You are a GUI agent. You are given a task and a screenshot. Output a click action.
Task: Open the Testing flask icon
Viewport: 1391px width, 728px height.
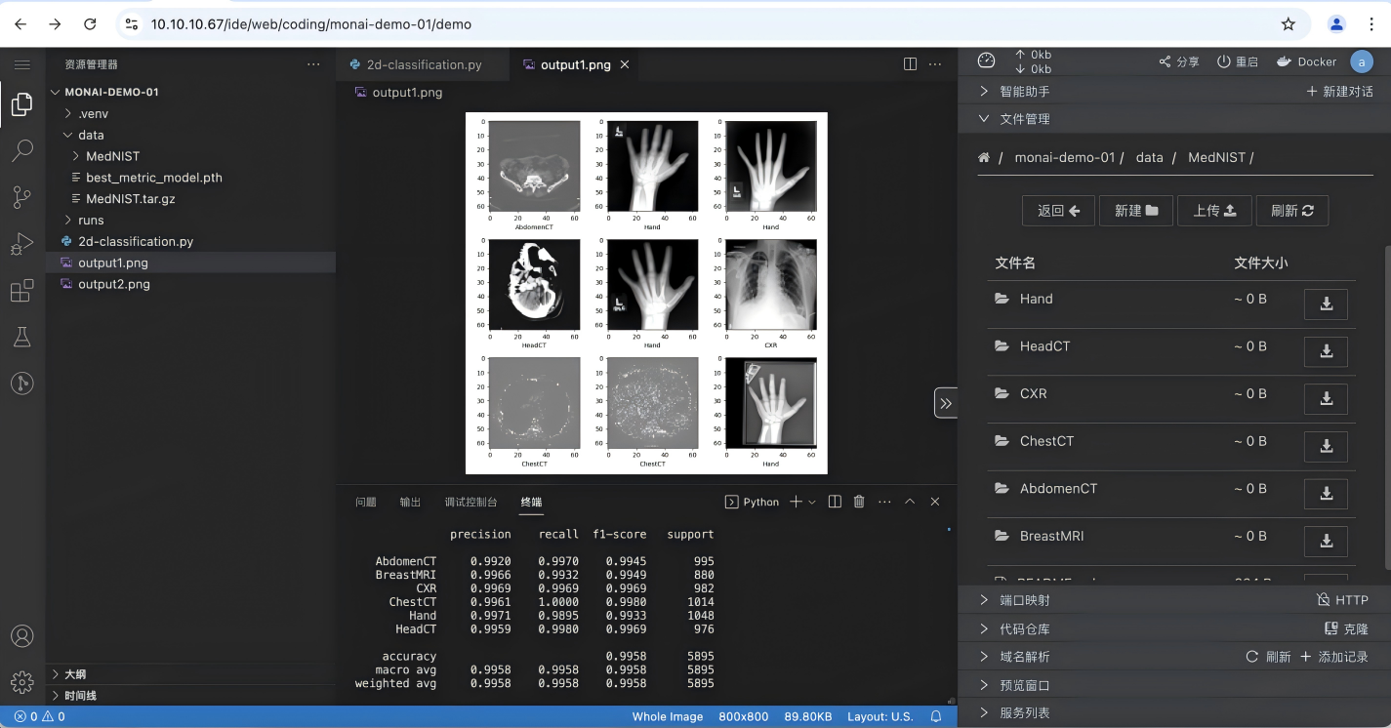click(x=21, y=338)
